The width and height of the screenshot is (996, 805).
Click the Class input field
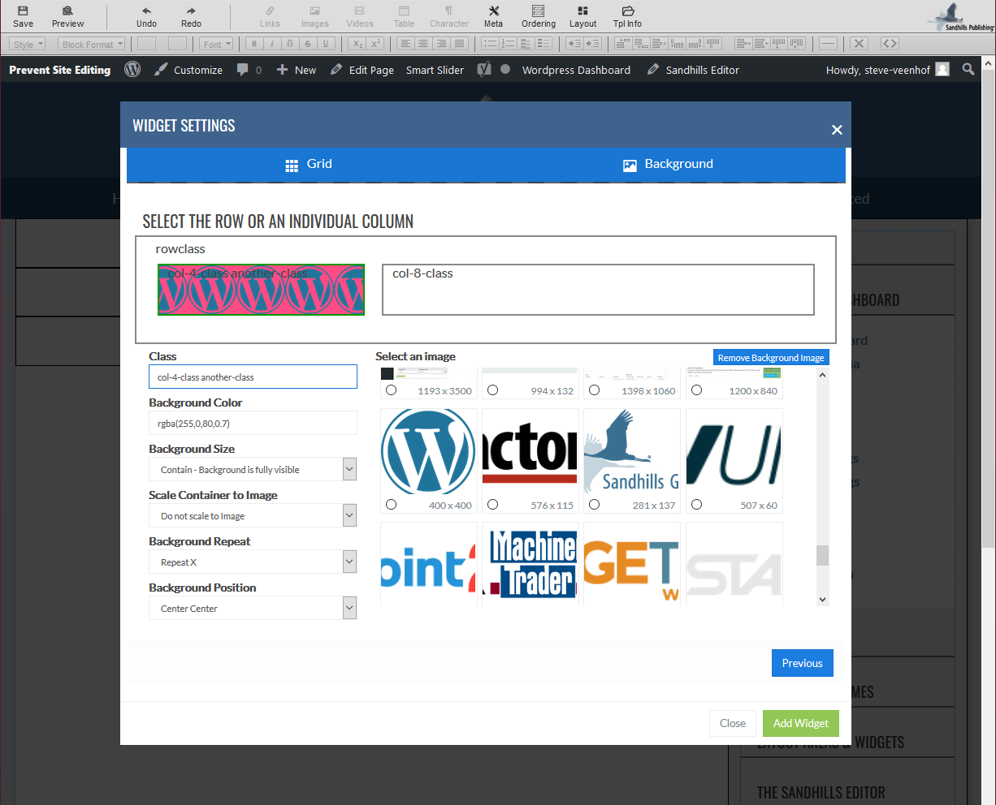(253, 377)
